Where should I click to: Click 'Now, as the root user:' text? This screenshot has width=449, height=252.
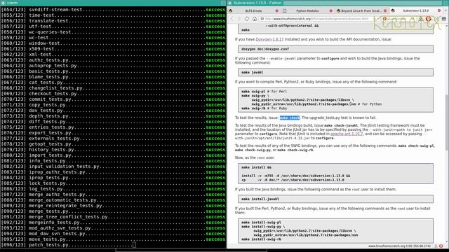coord(255,157)
